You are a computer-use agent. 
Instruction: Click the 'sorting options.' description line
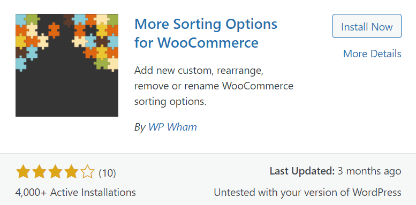pos(170,102)
